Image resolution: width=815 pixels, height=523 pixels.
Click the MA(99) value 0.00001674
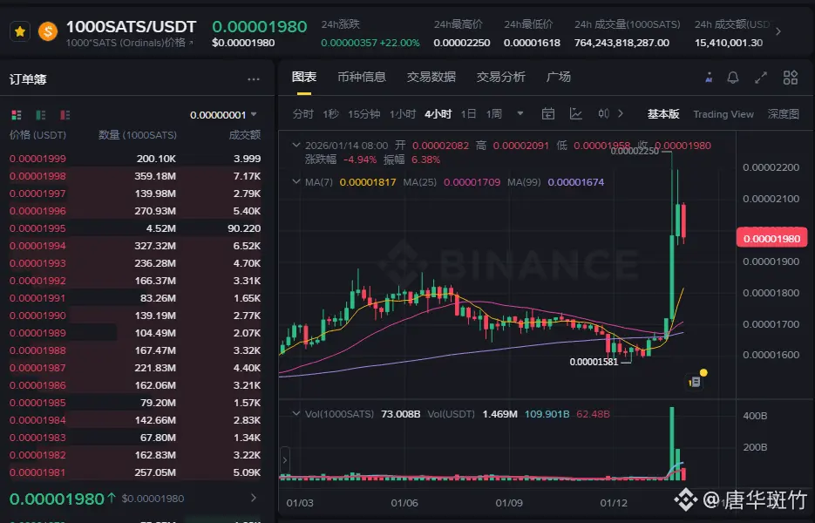tap(576, 182)
